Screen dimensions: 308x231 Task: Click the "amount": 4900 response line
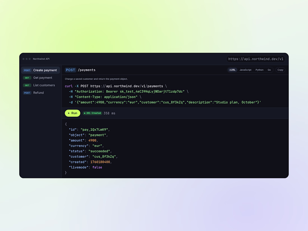[x=83, y=141]
